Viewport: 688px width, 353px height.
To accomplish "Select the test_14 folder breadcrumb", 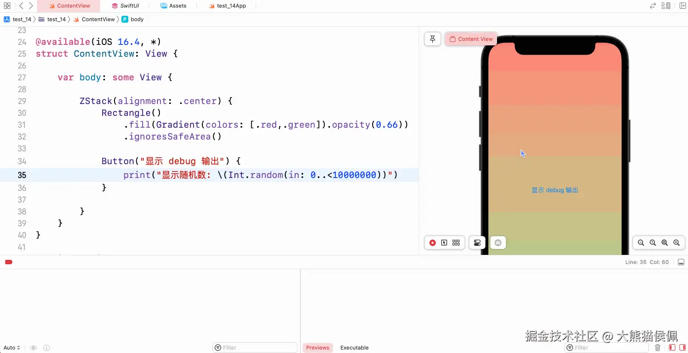I will pyautogui.click(x=52, y=19).
